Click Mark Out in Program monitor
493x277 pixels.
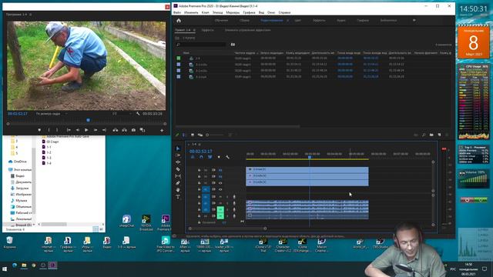pos(57,130)
